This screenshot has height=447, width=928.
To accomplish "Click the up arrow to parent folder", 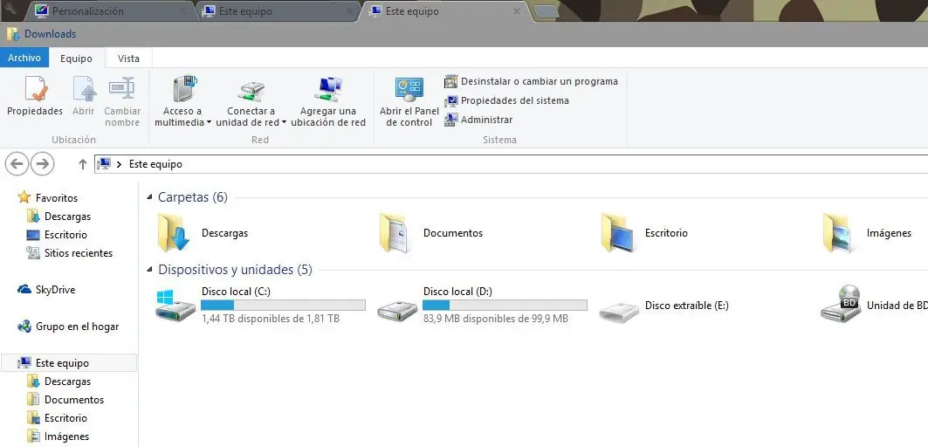I will [x=83, y=164].
